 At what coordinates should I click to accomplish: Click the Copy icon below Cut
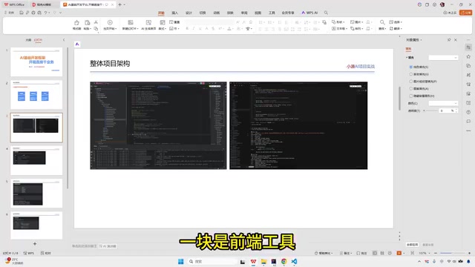[x=96, y=28]
